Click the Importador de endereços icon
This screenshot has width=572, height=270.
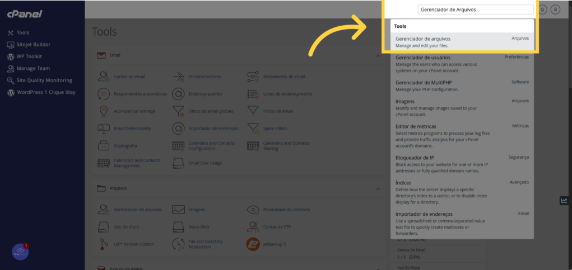178,129
